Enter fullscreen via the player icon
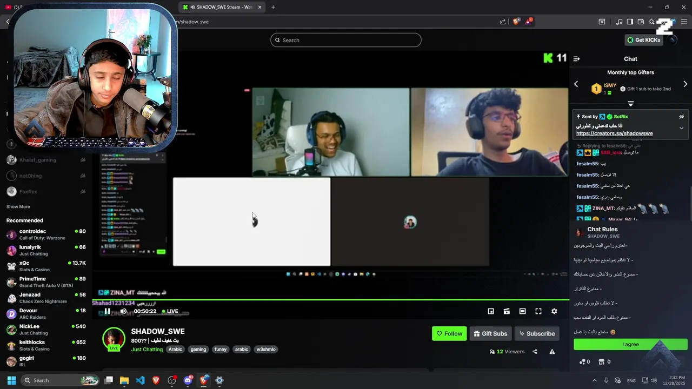692x389 pixels. click(x=538, y=311)
